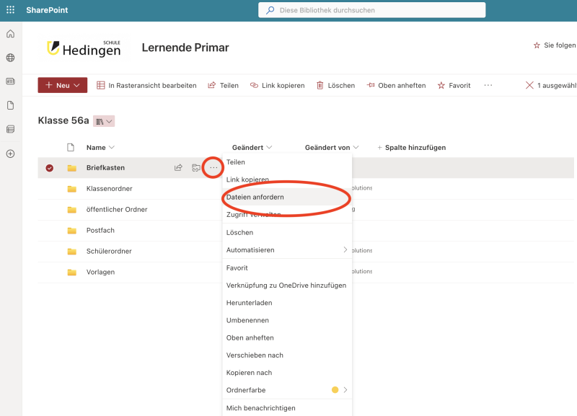The image size is (577, 416).
Task: Expand the Neu dropdown button
Action: tap(63, 85)
